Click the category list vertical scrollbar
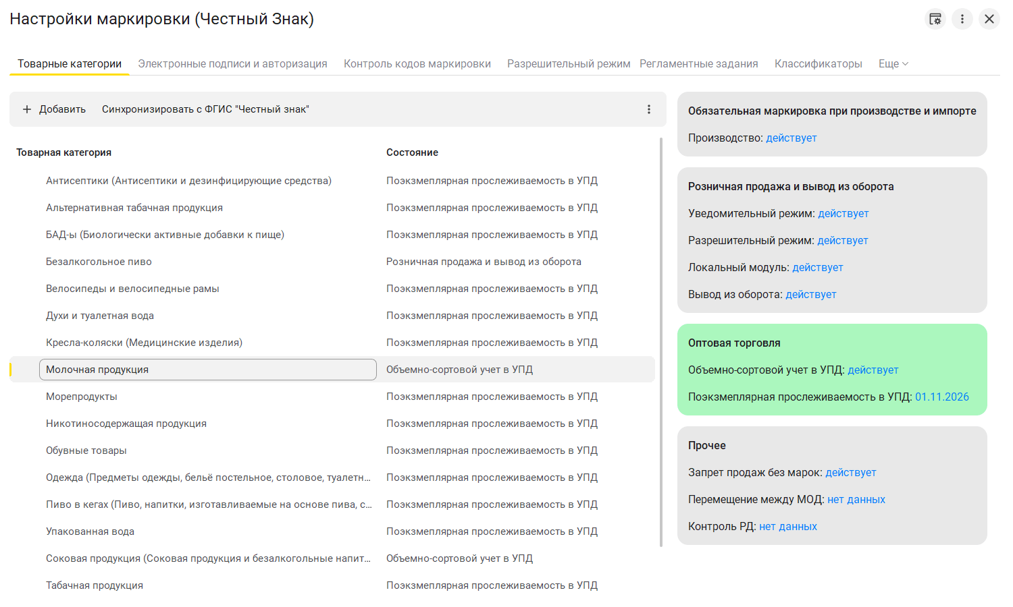Image resolution: width=1013 pixels, height=607 pixels. pos(660,337)
